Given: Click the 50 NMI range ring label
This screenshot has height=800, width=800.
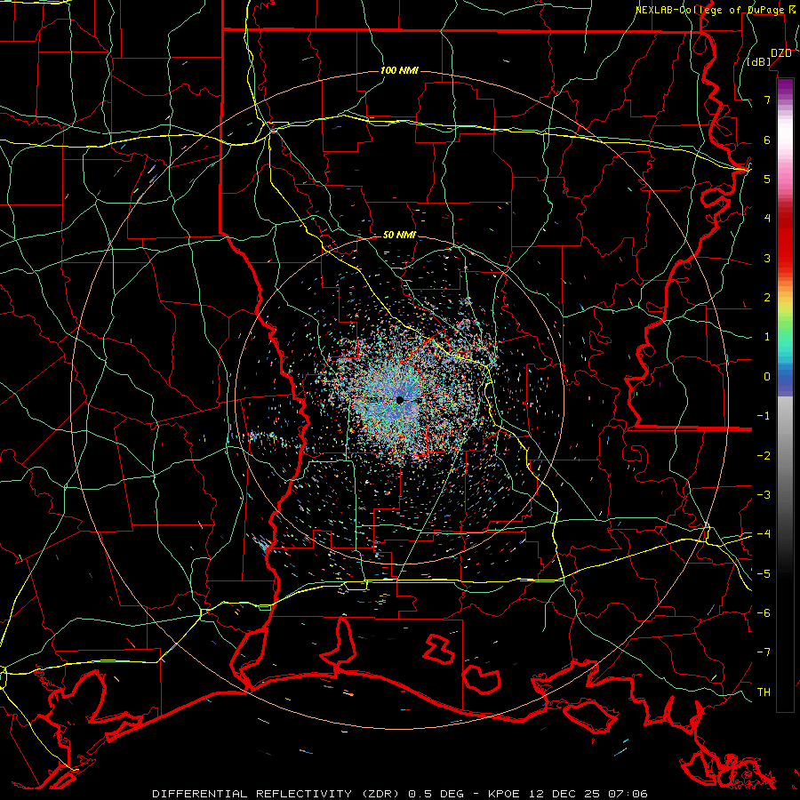Looking at the screenshot, I should click(399, 235).
